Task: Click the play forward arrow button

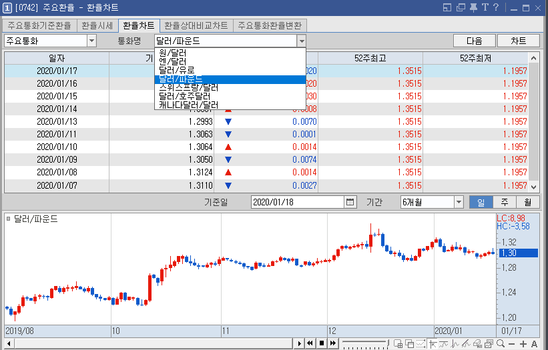Action: pos(299,343)
